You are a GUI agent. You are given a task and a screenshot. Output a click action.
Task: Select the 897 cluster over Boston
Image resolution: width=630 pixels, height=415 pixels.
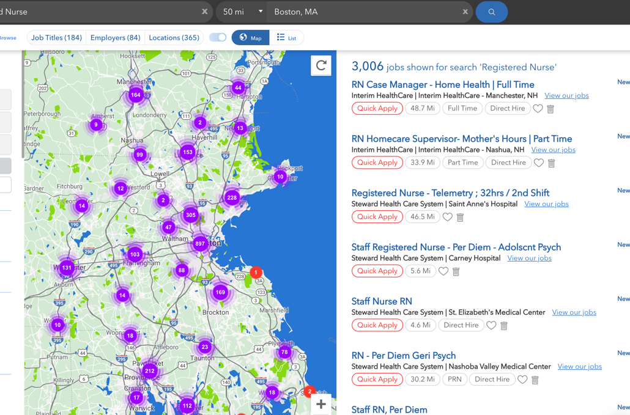pos(199,244)
